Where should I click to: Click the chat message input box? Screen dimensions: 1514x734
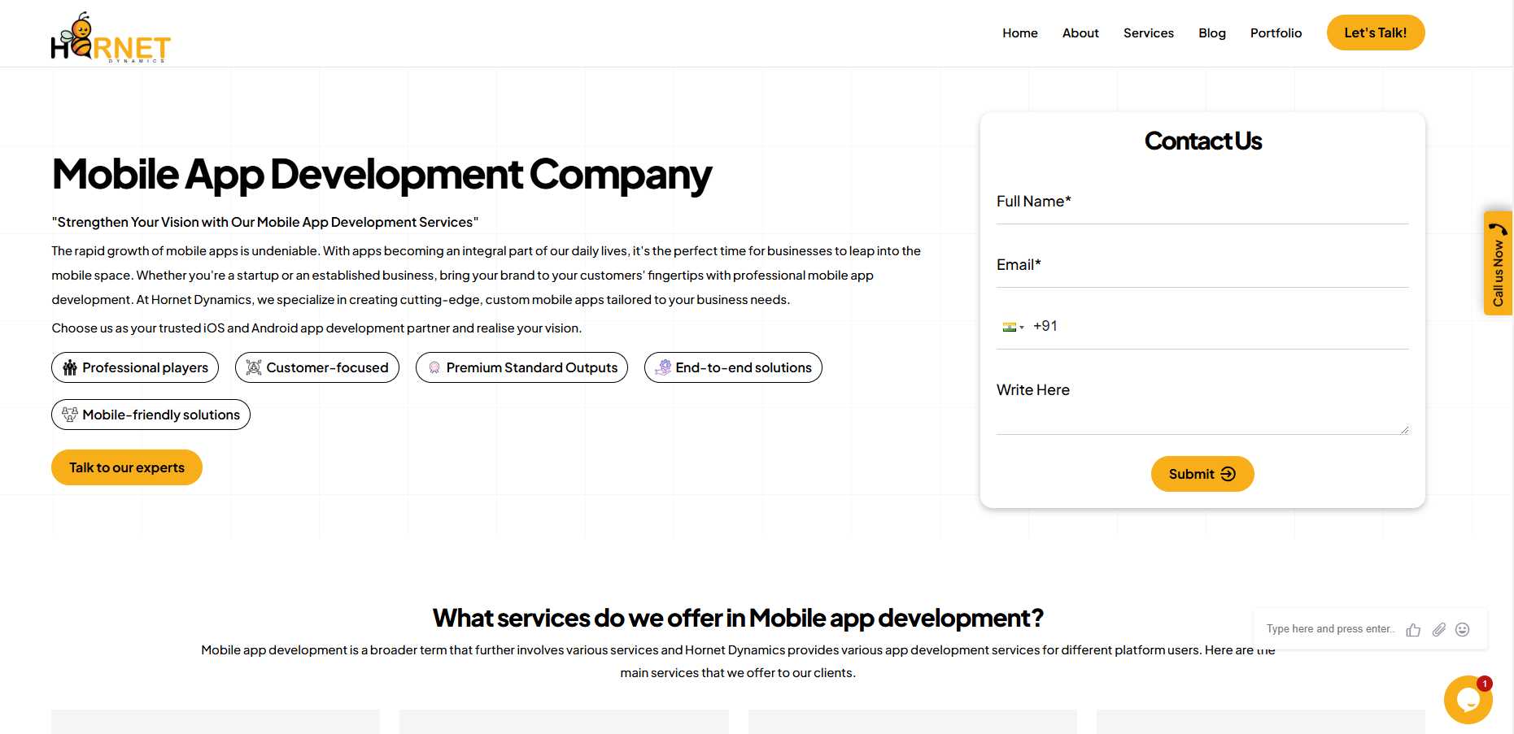point(1329,629)
